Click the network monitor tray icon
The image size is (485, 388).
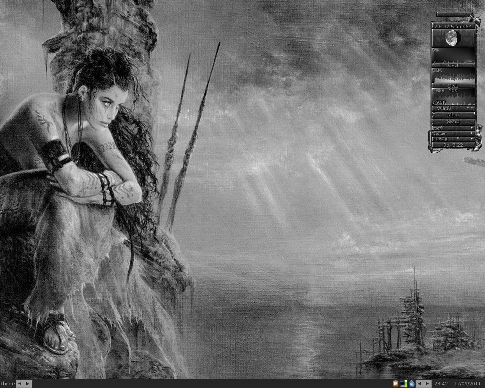404,383
